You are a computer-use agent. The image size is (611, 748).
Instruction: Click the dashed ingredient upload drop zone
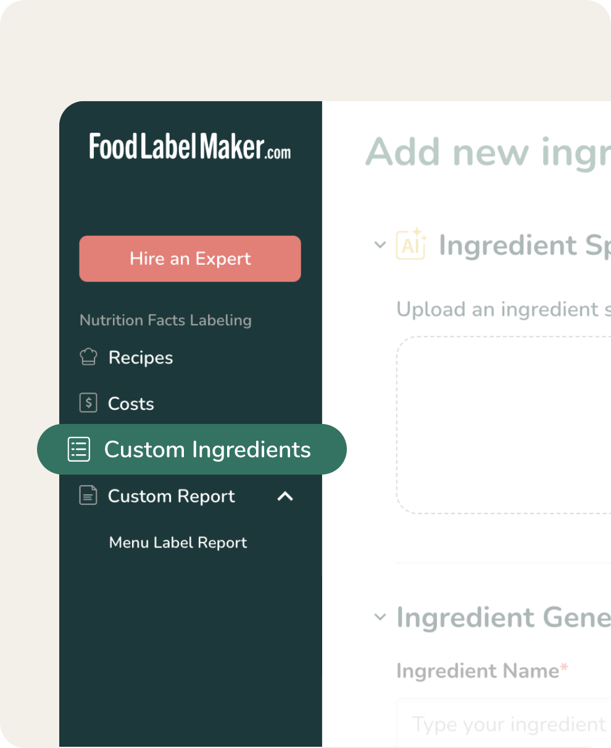click(503, 425)
